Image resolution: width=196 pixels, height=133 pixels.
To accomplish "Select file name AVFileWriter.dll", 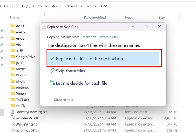I will (x=28, y=124).
